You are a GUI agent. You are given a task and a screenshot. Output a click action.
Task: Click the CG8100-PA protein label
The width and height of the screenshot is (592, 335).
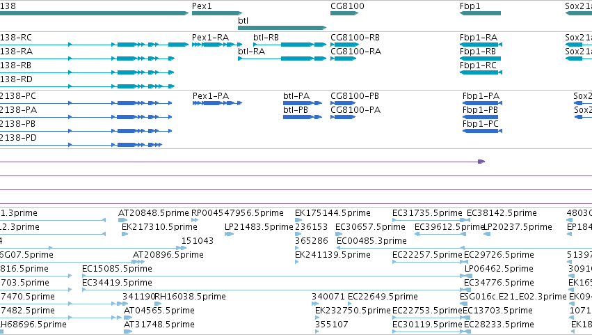click(x=355, y=110)
